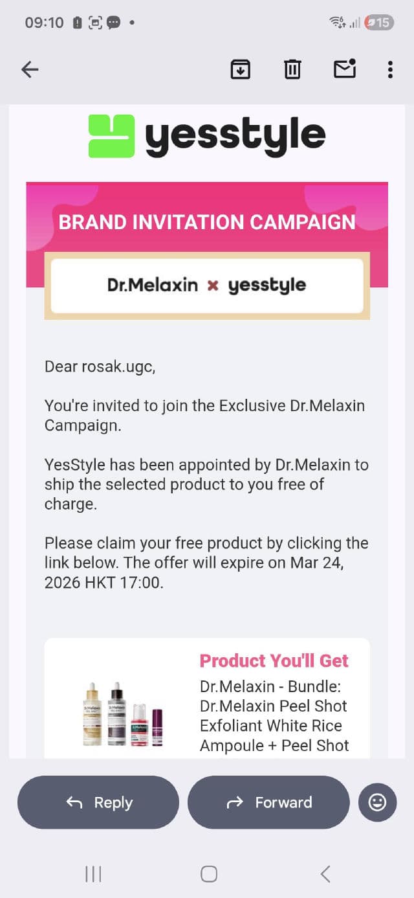414x898 pixels.
Task: Tap the Android system back chevron
Action: point(325,874)
